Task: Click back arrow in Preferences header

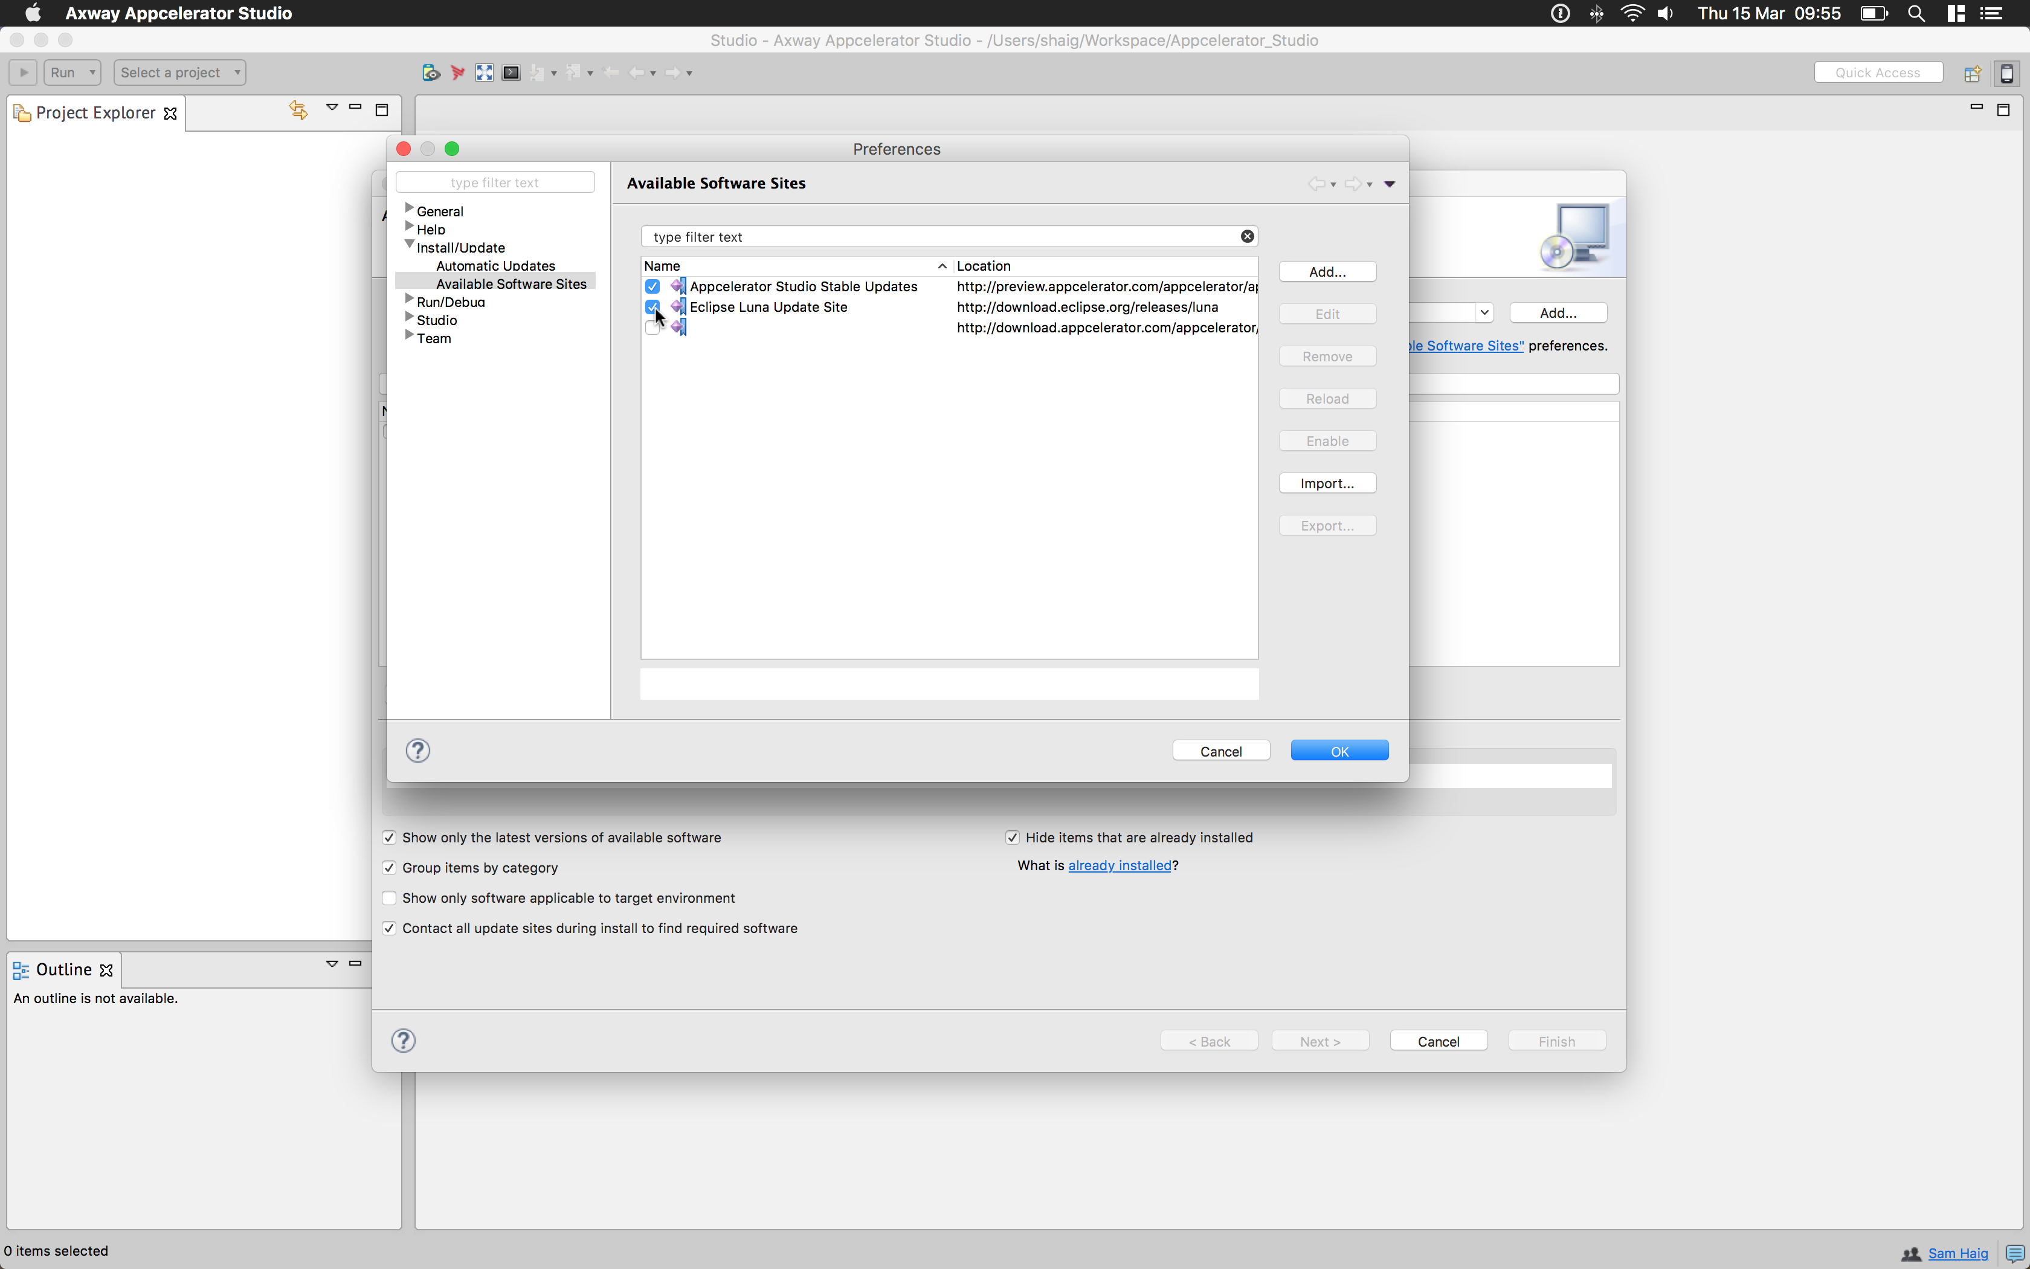Action: pyautogui.click(x=1317, y=184)
